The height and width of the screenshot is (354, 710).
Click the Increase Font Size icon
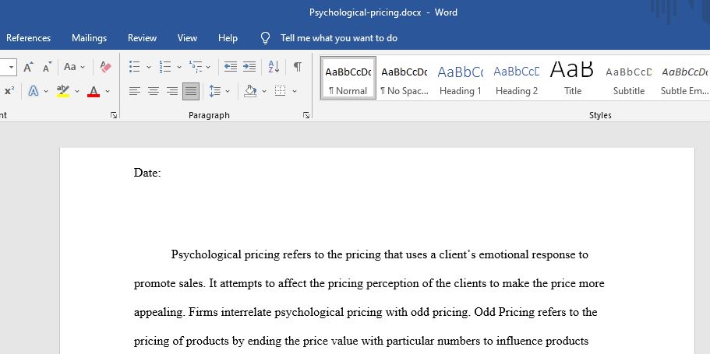28,67
